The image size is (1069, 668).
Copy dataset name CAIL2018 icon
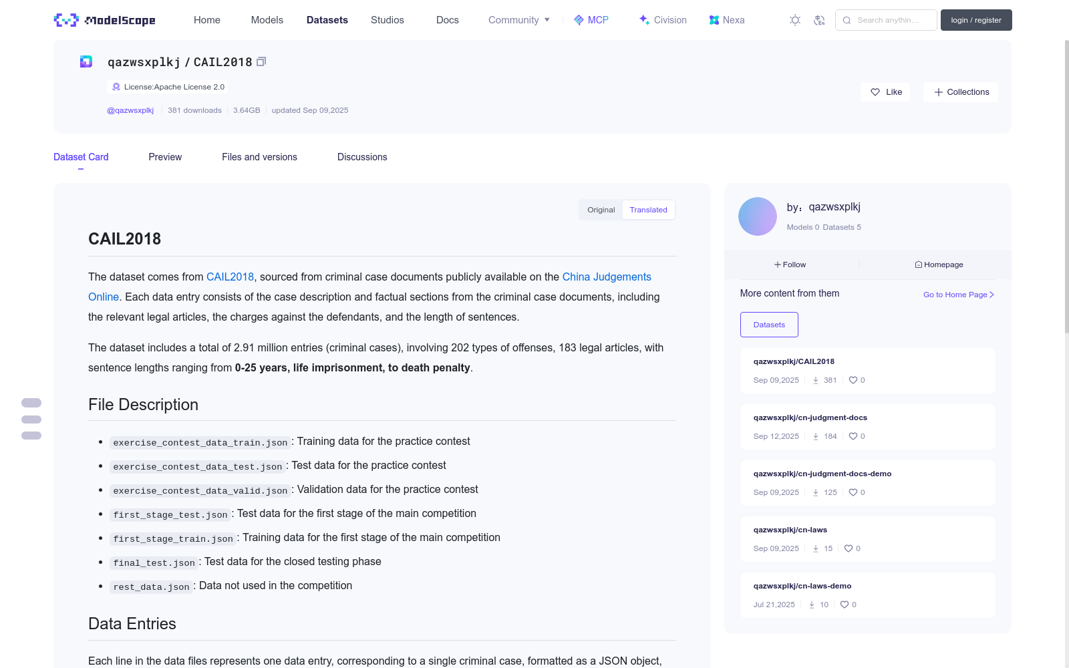click(x=261, y=61)
